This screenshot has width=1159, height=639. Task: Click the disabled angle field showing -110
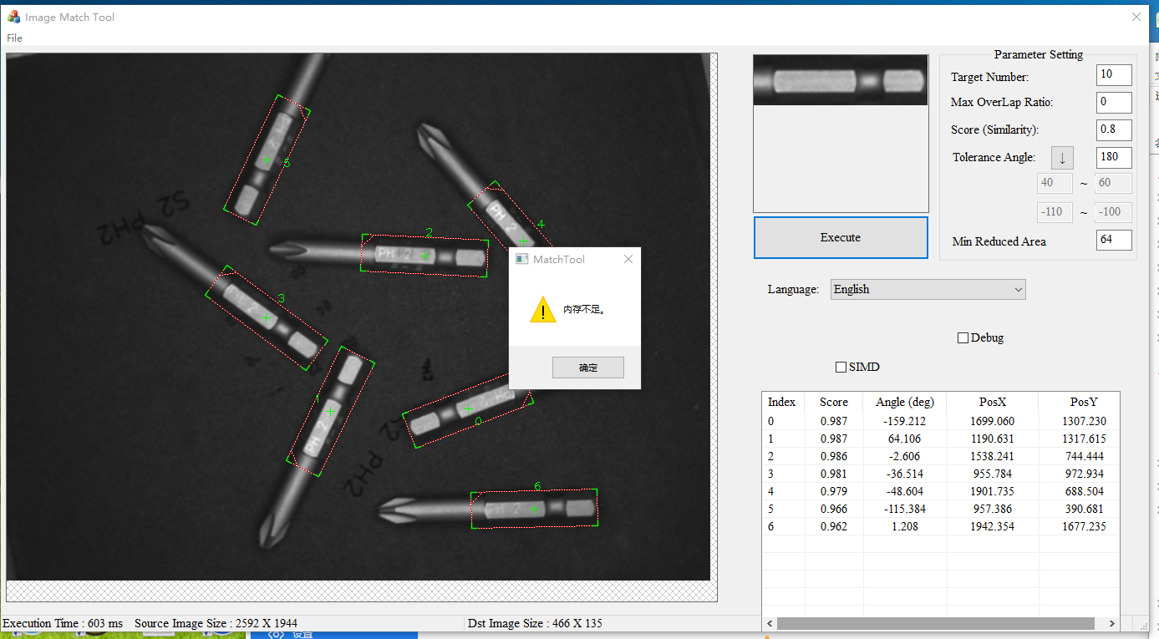click(1055, 212)
